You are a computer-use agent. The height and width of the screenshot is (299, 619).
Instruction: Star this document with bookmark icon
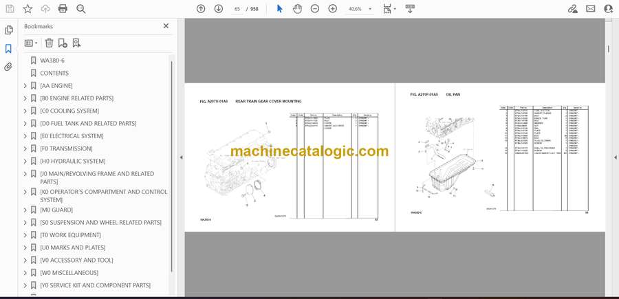28,9
